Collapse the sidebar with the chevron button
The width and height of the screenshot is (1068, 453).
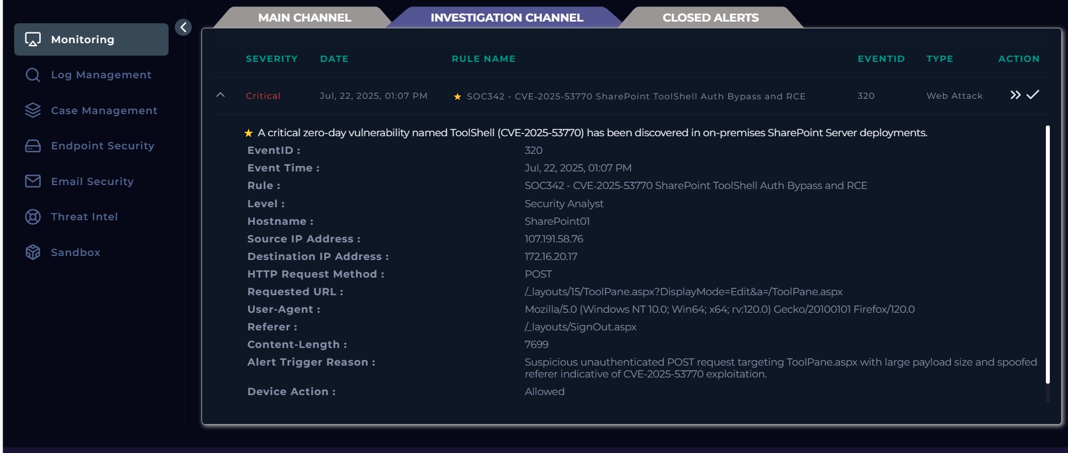pyautogui.click(x=183, y=27)
